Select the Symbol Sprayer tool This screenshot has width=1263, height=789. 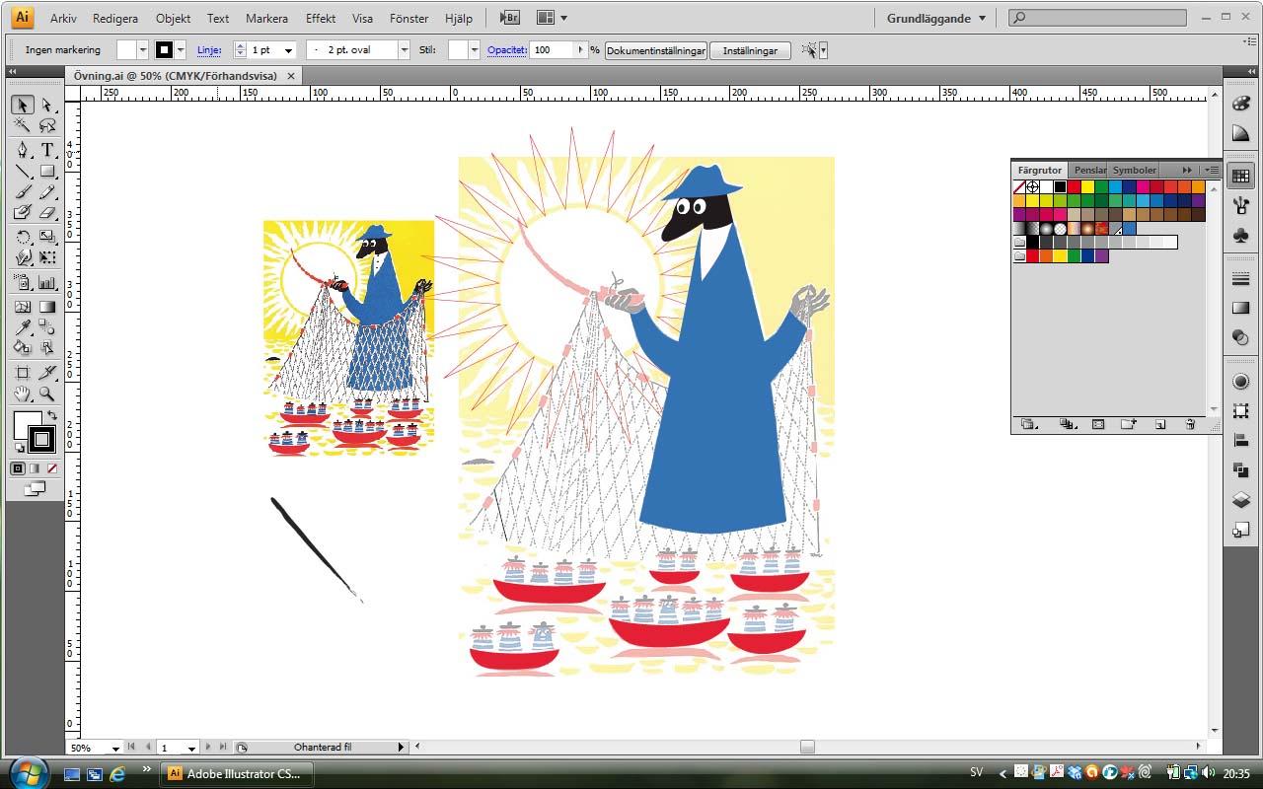[x=22, y=283]
